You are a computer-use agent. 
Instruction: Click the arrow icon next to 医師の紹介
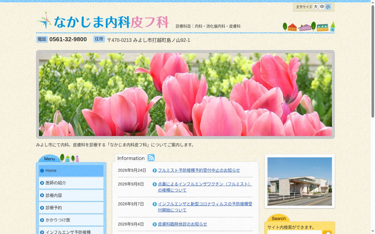pyautogui.click(x=42, y=183)
